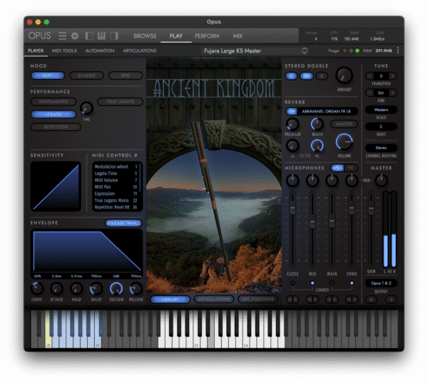The image size is (428, 383).
Task: Switch to the Perform tab
Action: coord(207,36)
